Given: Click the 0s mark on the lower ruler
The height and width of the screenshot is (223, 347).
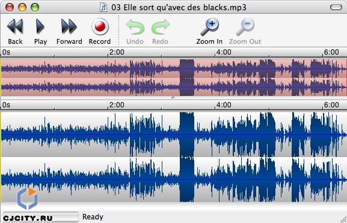Looking at the screenshot, I should (6, 105).
